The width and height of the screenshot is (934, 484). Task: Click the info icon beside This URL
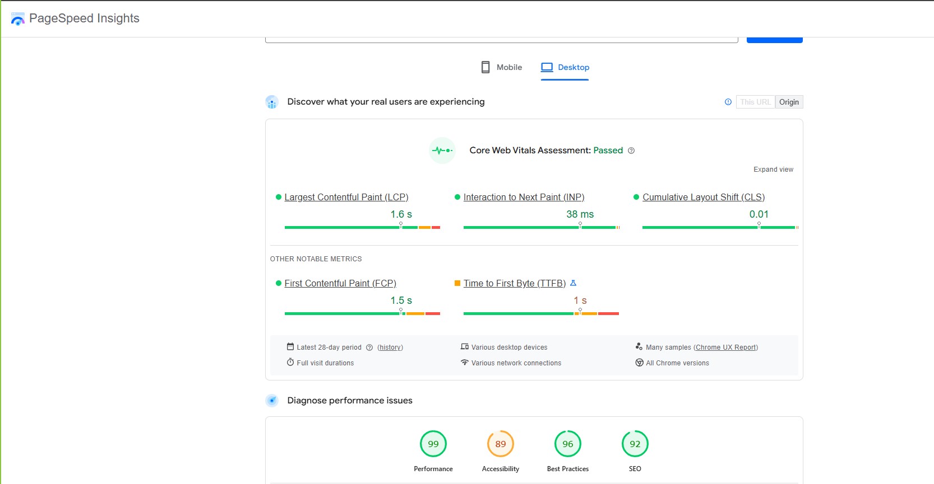(x=728, y=102)
